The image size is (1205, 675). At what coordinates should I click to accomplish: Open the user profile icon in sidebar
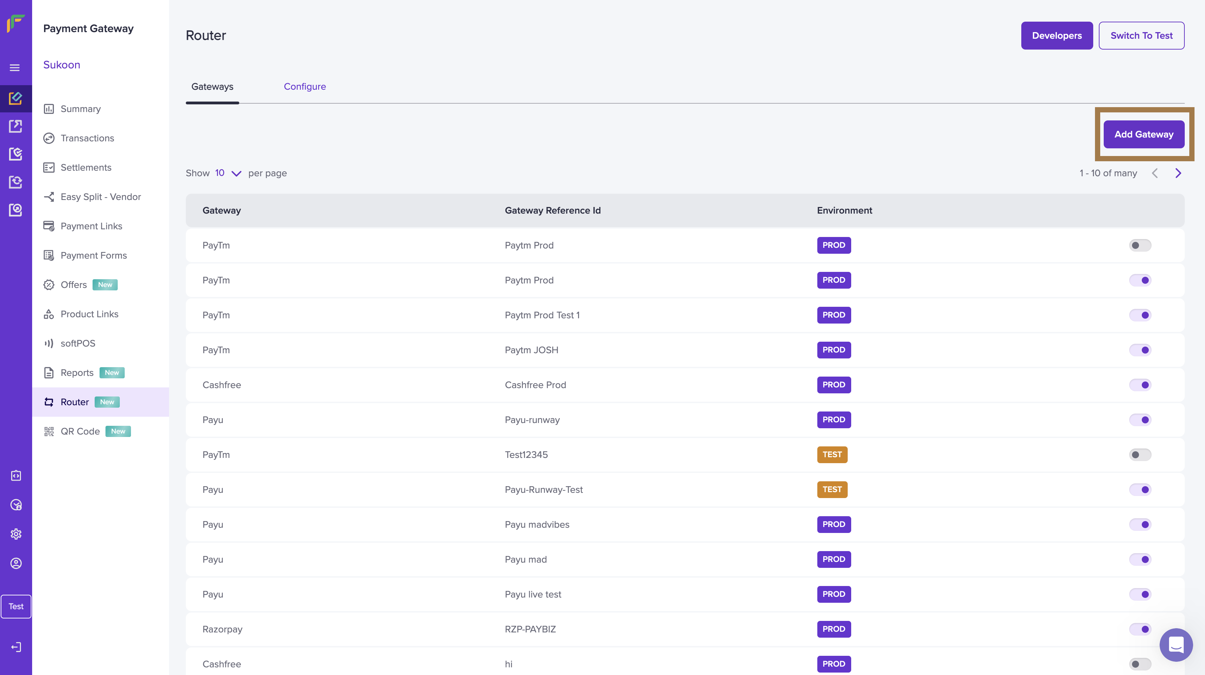(16, 563)
